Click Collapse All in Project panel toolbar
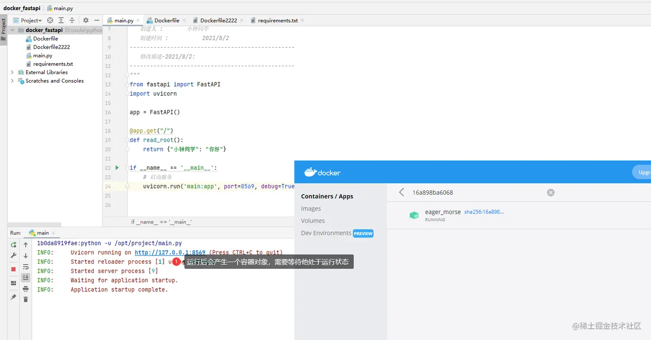Screen dimensions: 651x340 click(x=72, y=20)
